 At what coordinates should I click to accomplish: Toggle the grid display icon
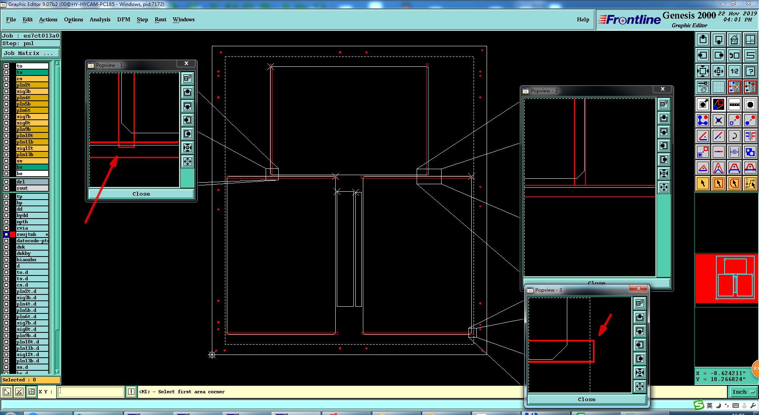pos(719,87)
